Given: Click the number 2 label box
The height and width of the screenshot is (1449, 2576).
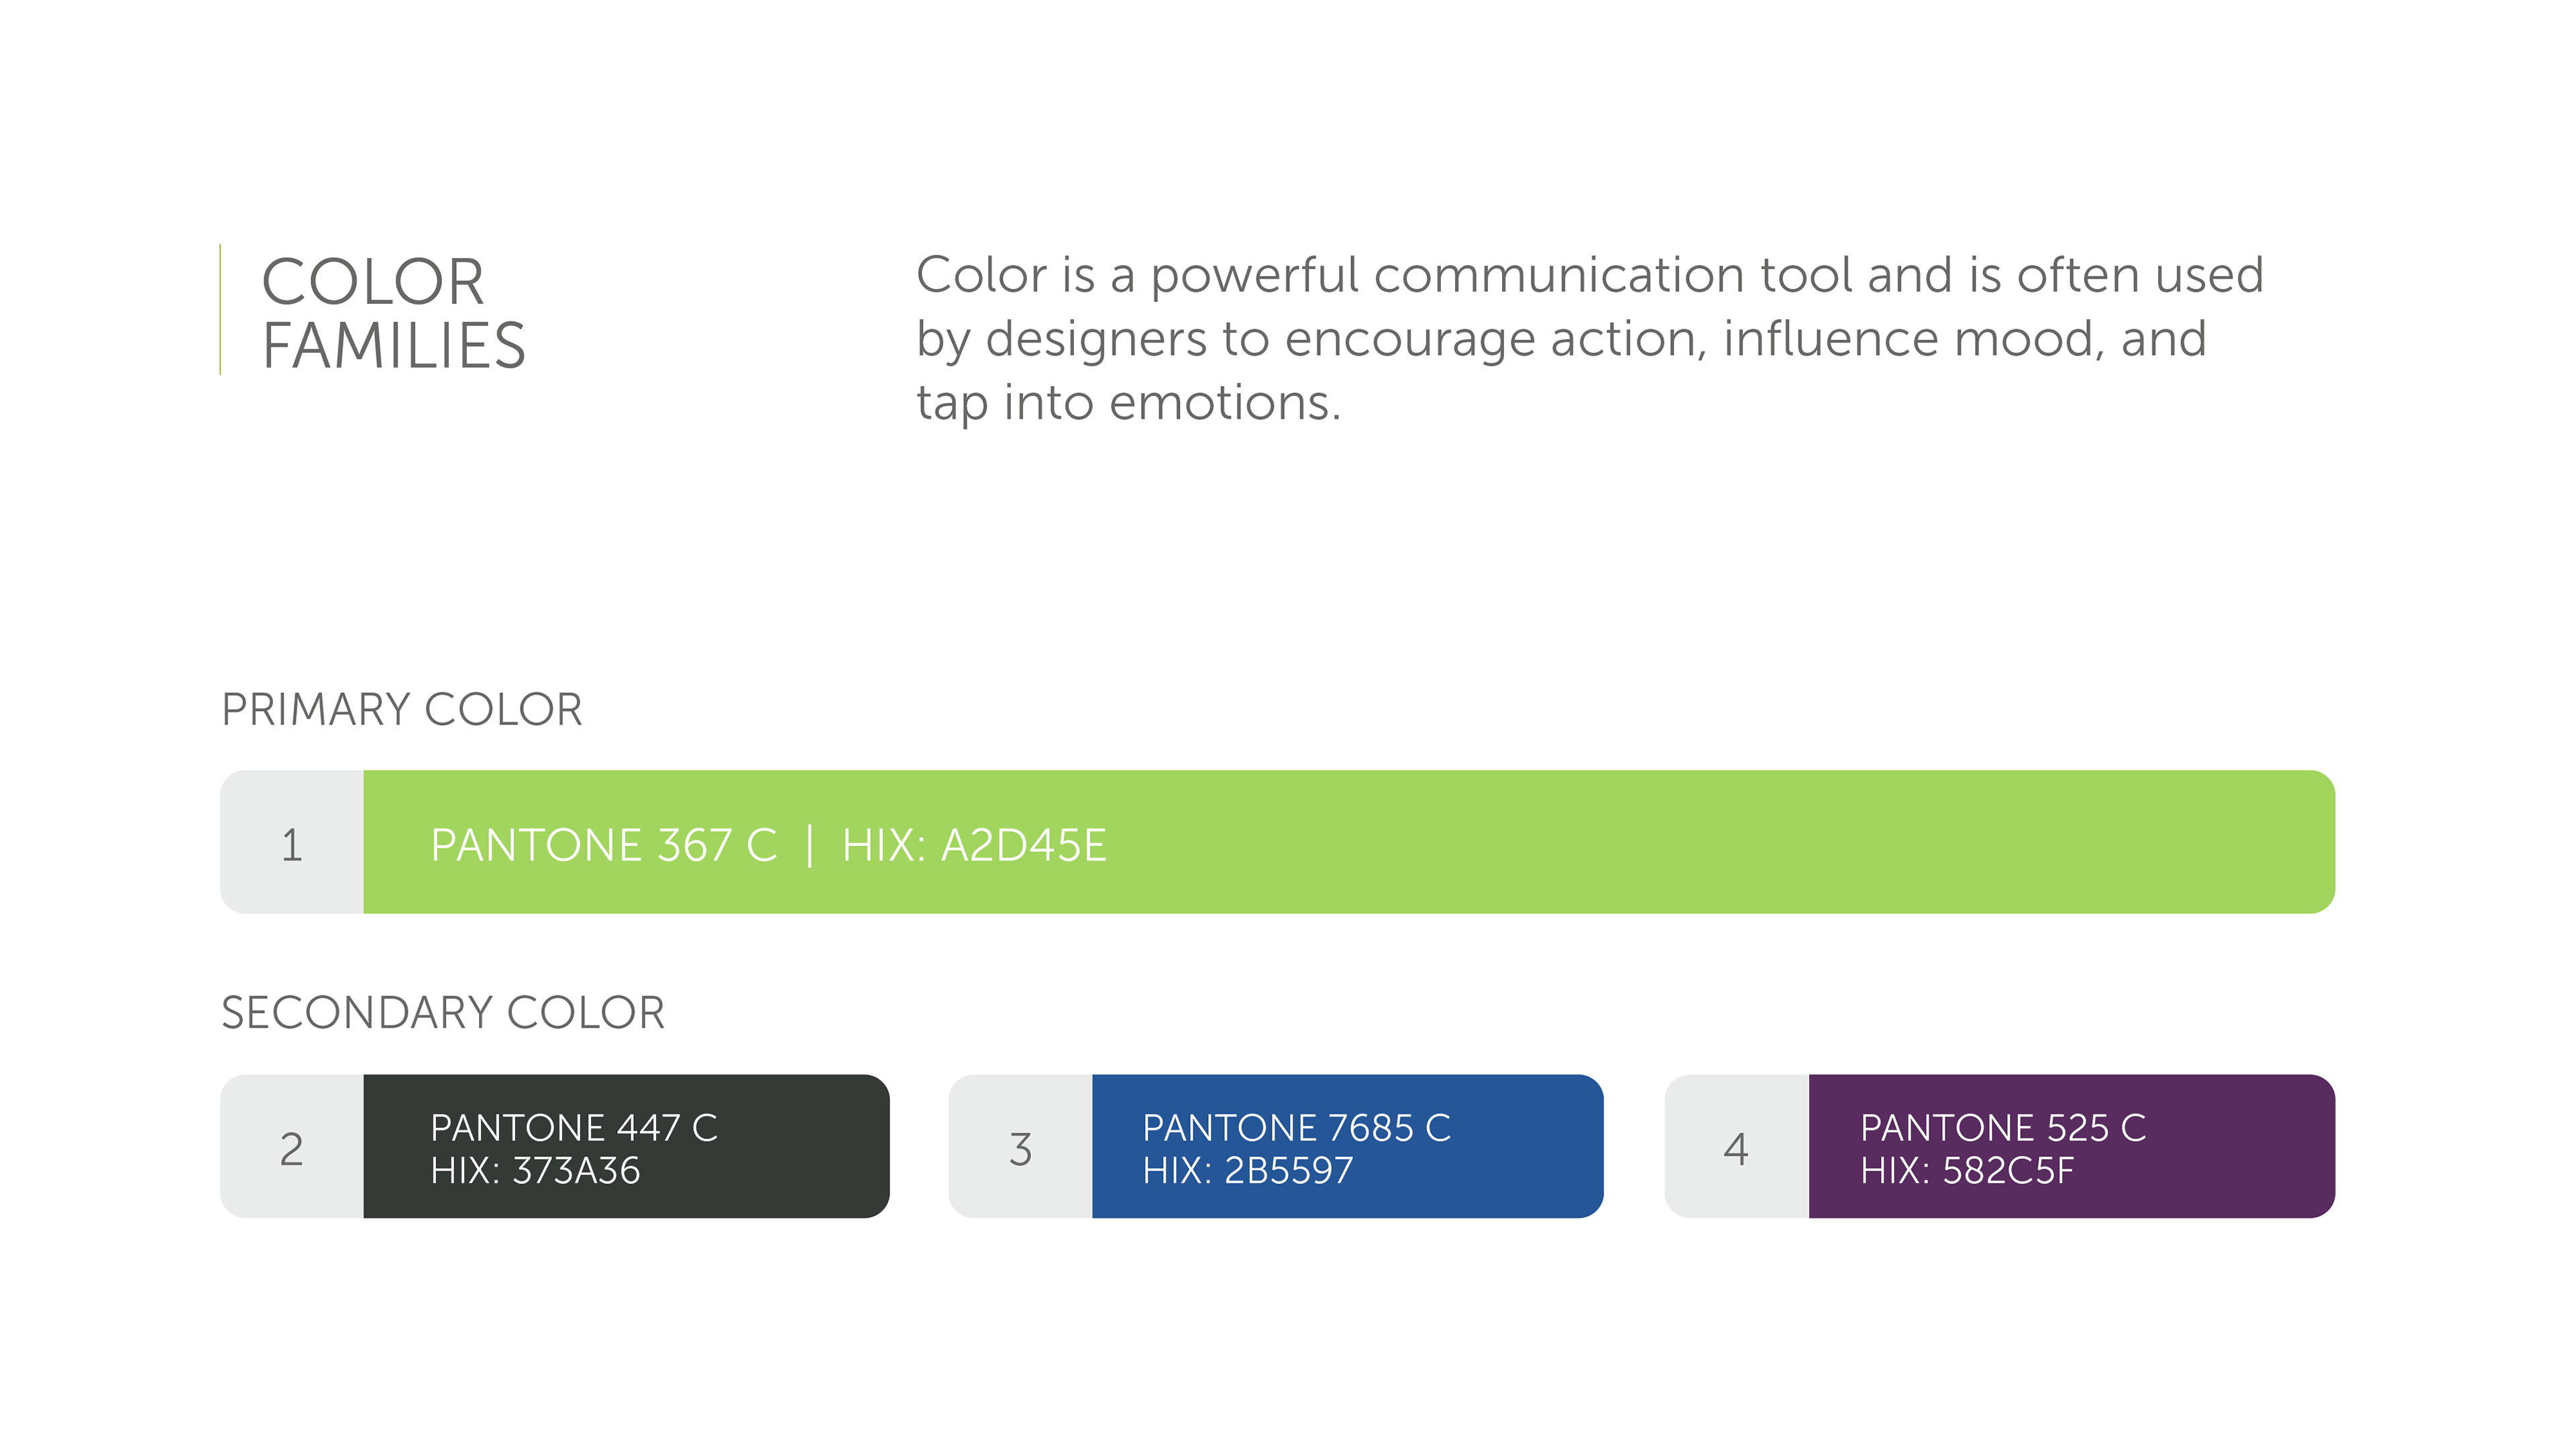Looking at the screenshot, I should click(x=291, y=1147).
